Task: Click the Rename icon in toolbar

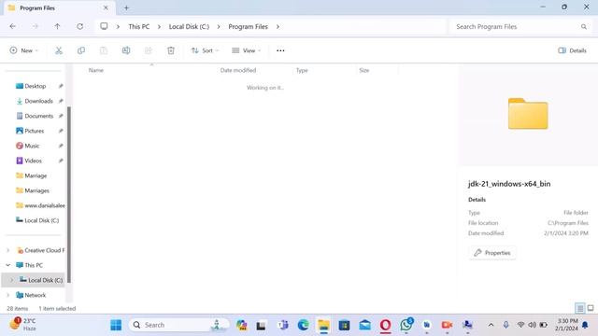Action: pyautogui.click(x=126, y=50)
